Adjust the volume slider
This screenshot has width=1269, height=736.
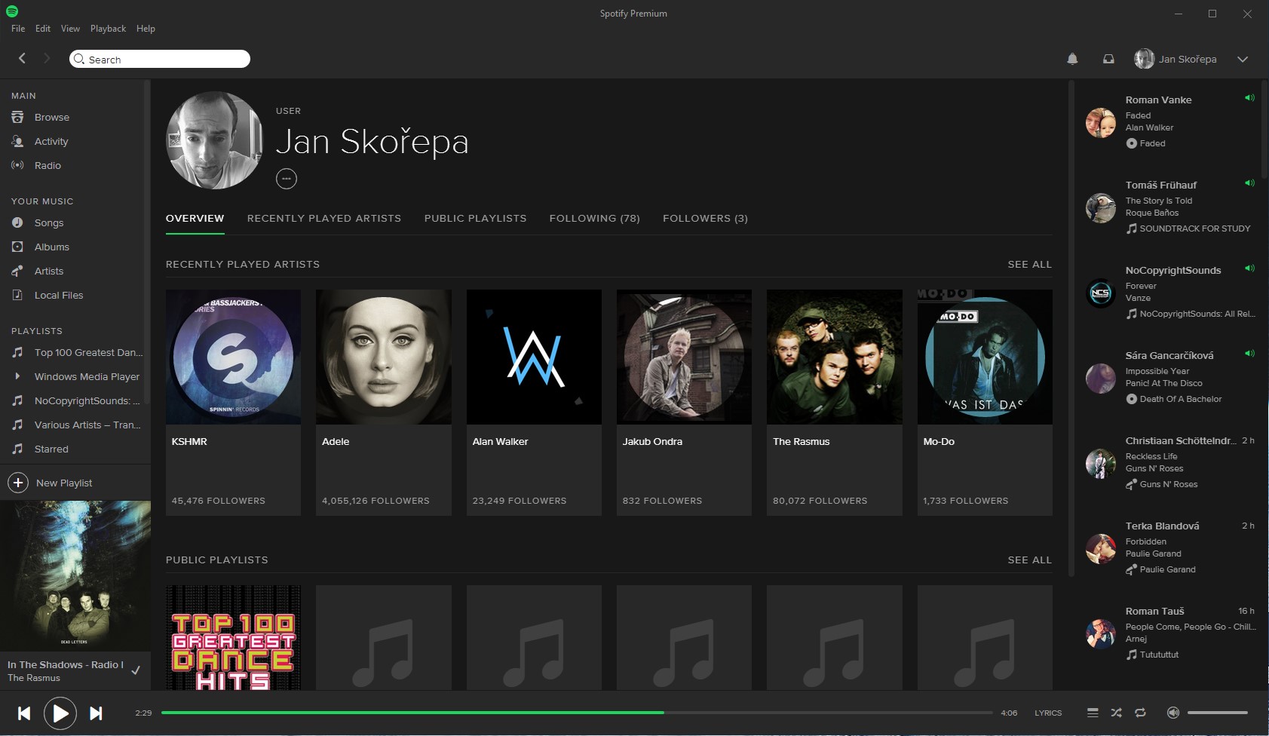1218,713
